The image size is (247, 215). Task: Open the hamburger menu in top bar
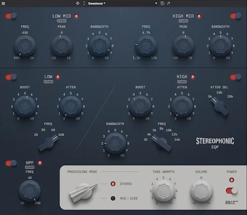coord(3,3)
